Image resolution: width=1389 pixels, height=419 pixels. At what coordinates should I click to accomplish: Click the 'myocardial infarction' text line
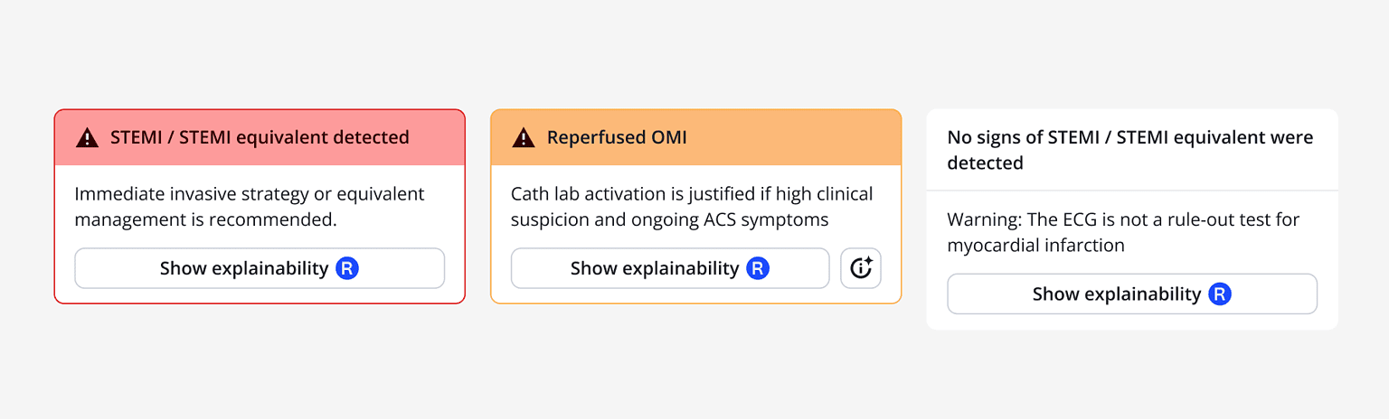(1035, 245)
